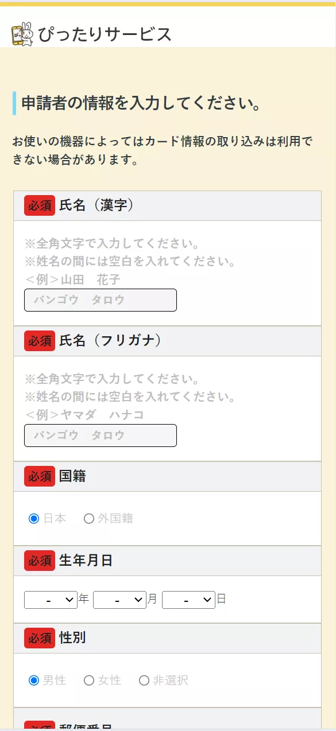Screen dimensions: 336x731
Task: Open the birth day dropdown
Action: click(x=188, y=599)
